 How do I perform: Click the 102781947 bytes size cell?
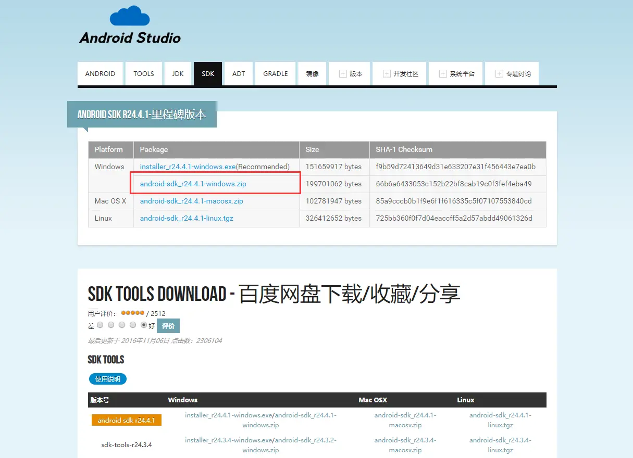tap(333, 201)
